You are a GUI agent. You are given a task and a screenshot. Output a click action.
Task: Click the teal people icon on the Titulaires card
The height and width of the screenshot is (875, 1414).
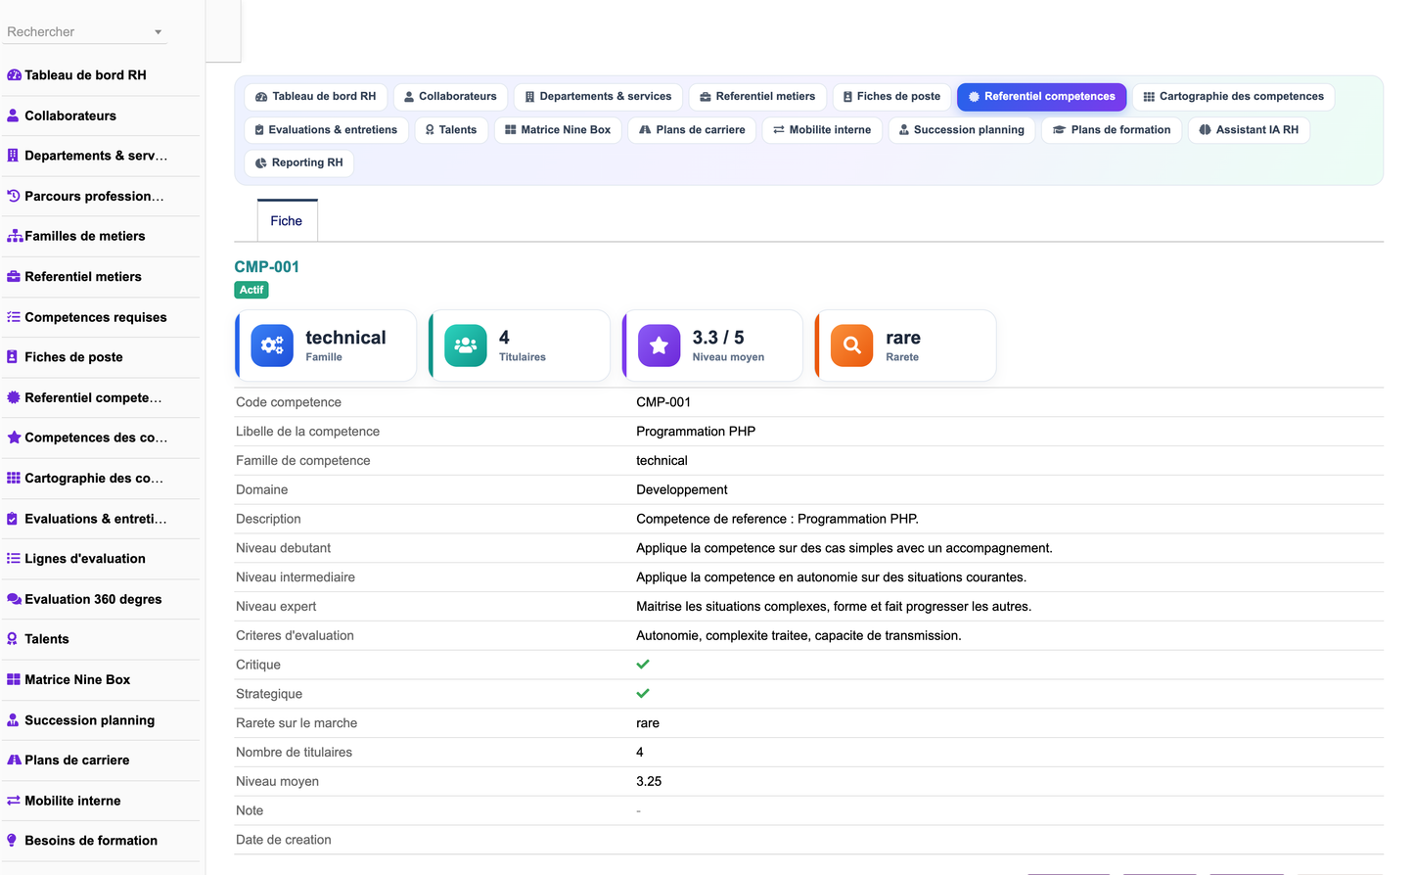click(466, 345)
